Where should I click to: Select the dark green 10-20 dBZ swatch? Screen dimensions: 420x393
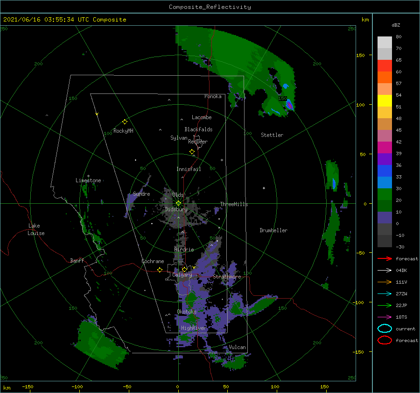coord(385,206)
